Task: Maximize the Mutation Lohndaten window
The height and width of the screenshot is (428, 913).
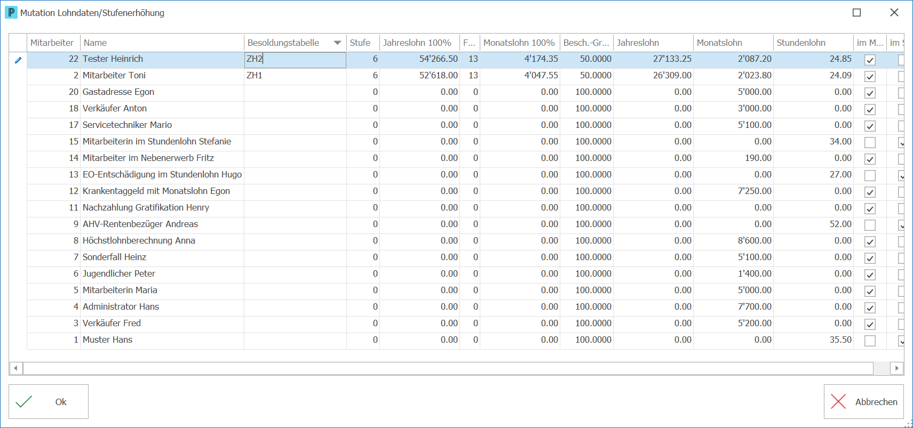Action: (x=857, y=13)
